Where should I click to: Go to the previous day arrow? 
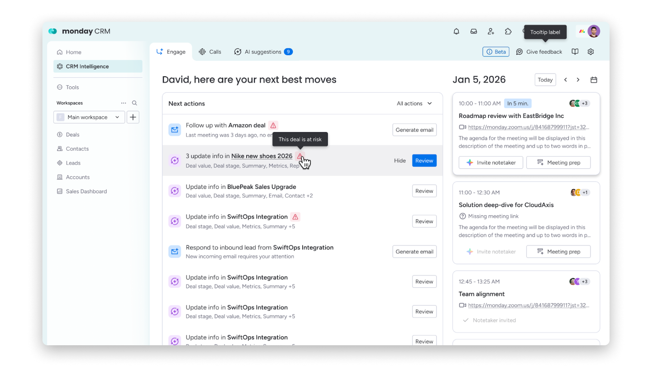566,80
